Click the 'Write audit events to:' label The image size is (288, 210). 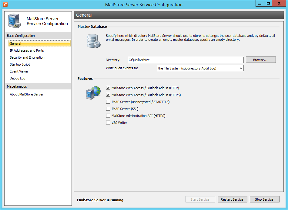pyautogui.click(x=122, y=68)
